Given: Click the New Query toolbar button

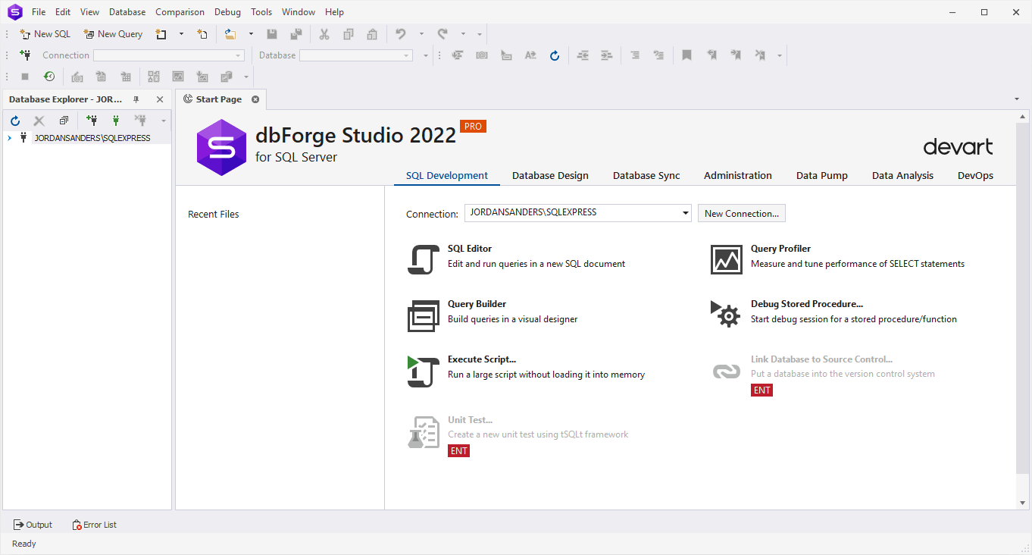Looking at the screenshot, I should (x=113, y=33).
